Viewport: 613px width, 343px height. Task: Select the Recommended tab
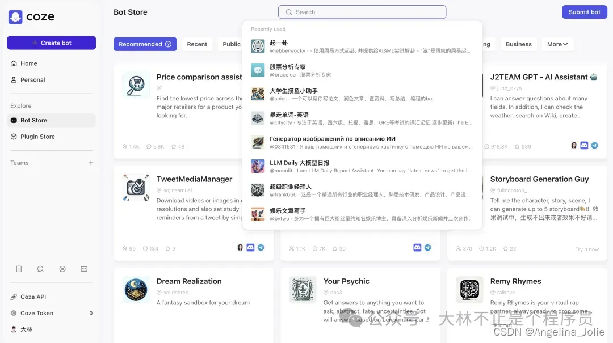(x=145, y=44)
